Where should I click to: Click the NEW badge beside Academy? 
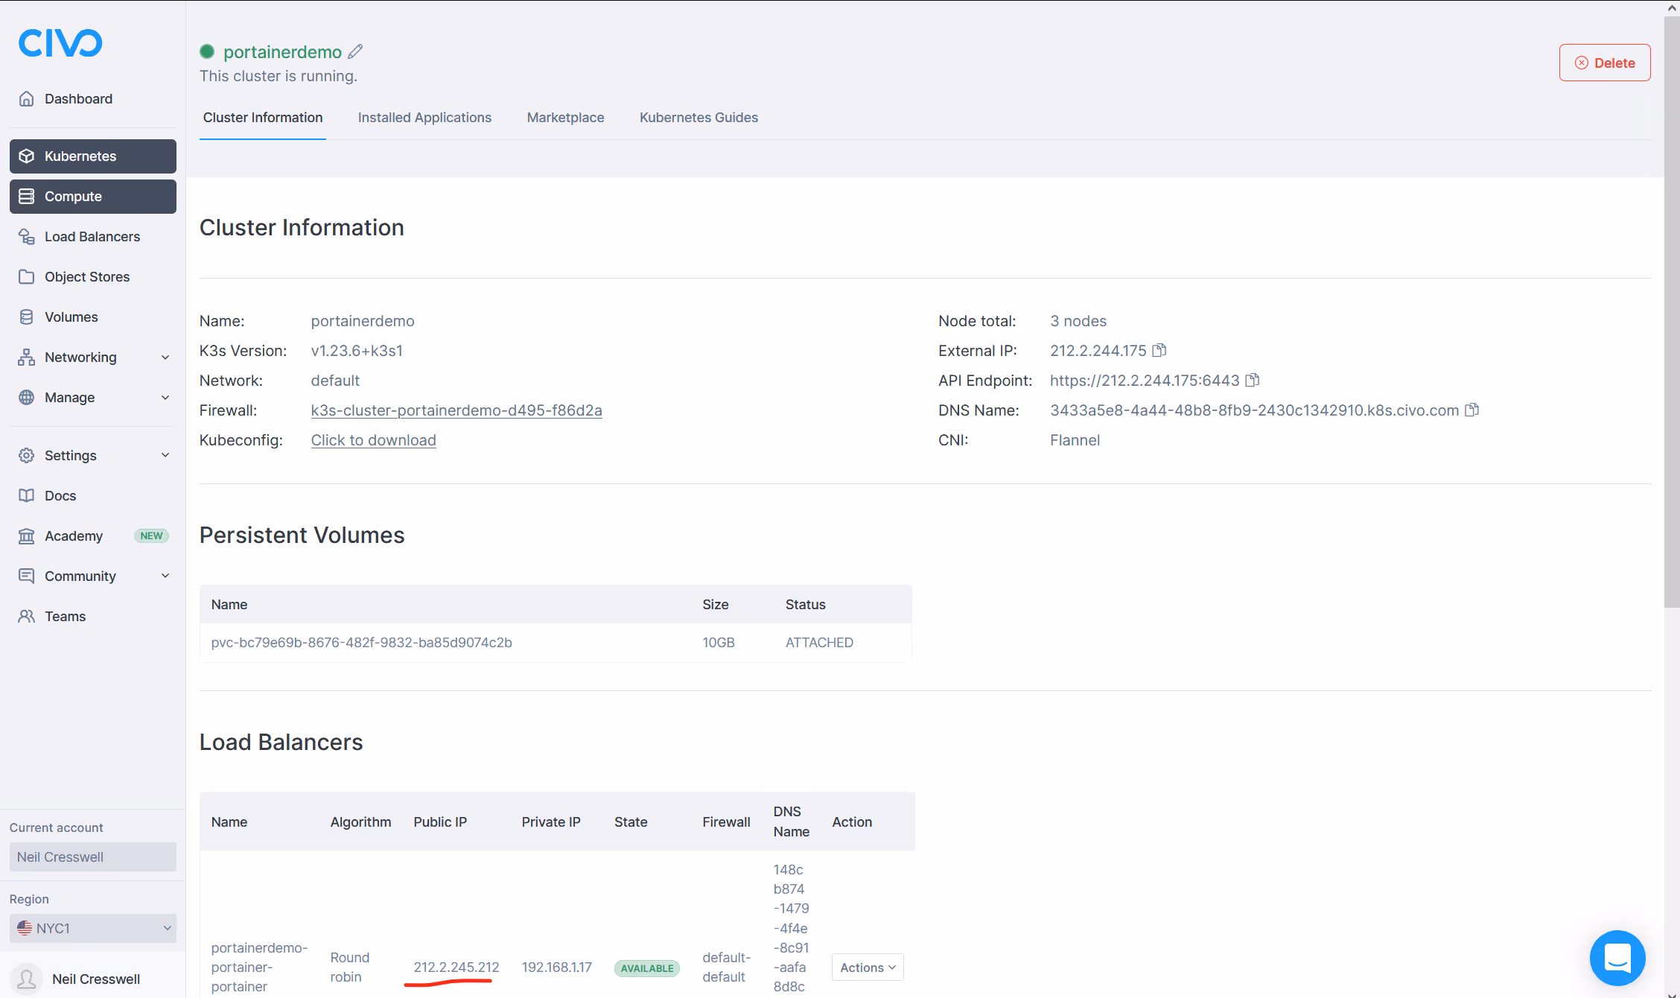pyautogui.click(x=151, y=535)
